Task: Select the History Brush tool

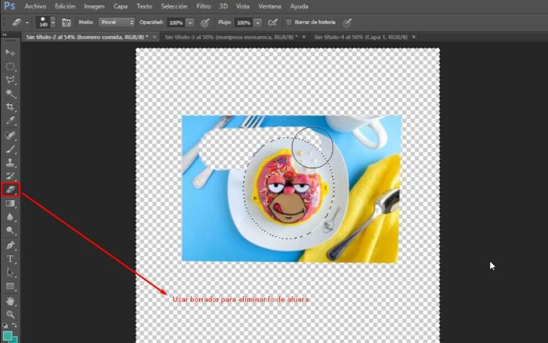Action: [x=10, y=176]
